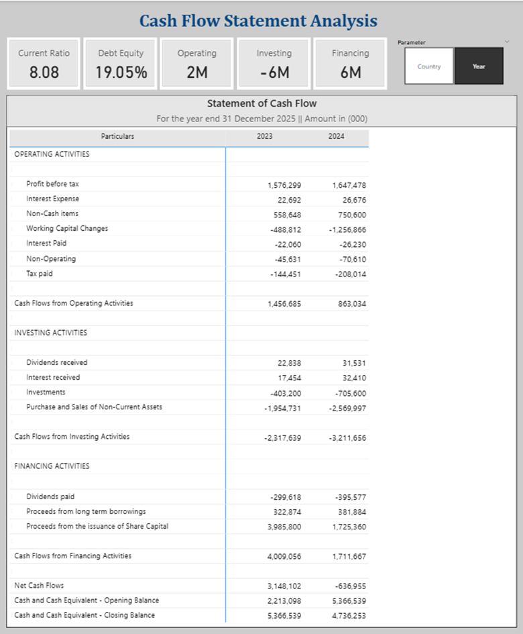Select the INVESTING ACTIVITIES section row
The image size is (523, 634).
[x=50, y=332]
